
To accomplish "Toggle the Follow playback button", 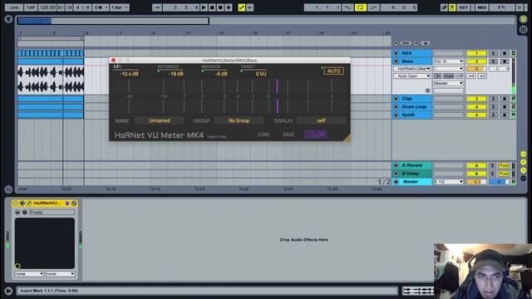I will 157,7.
